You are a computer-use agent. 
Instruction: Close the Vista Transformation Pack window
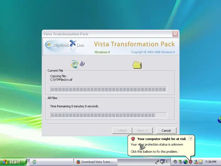[175, 34]
